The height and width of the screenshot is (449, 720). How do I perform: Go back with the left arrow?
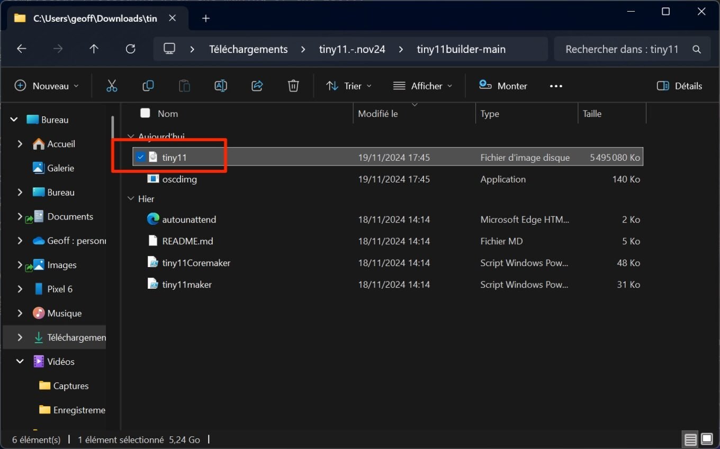(22, 49)
